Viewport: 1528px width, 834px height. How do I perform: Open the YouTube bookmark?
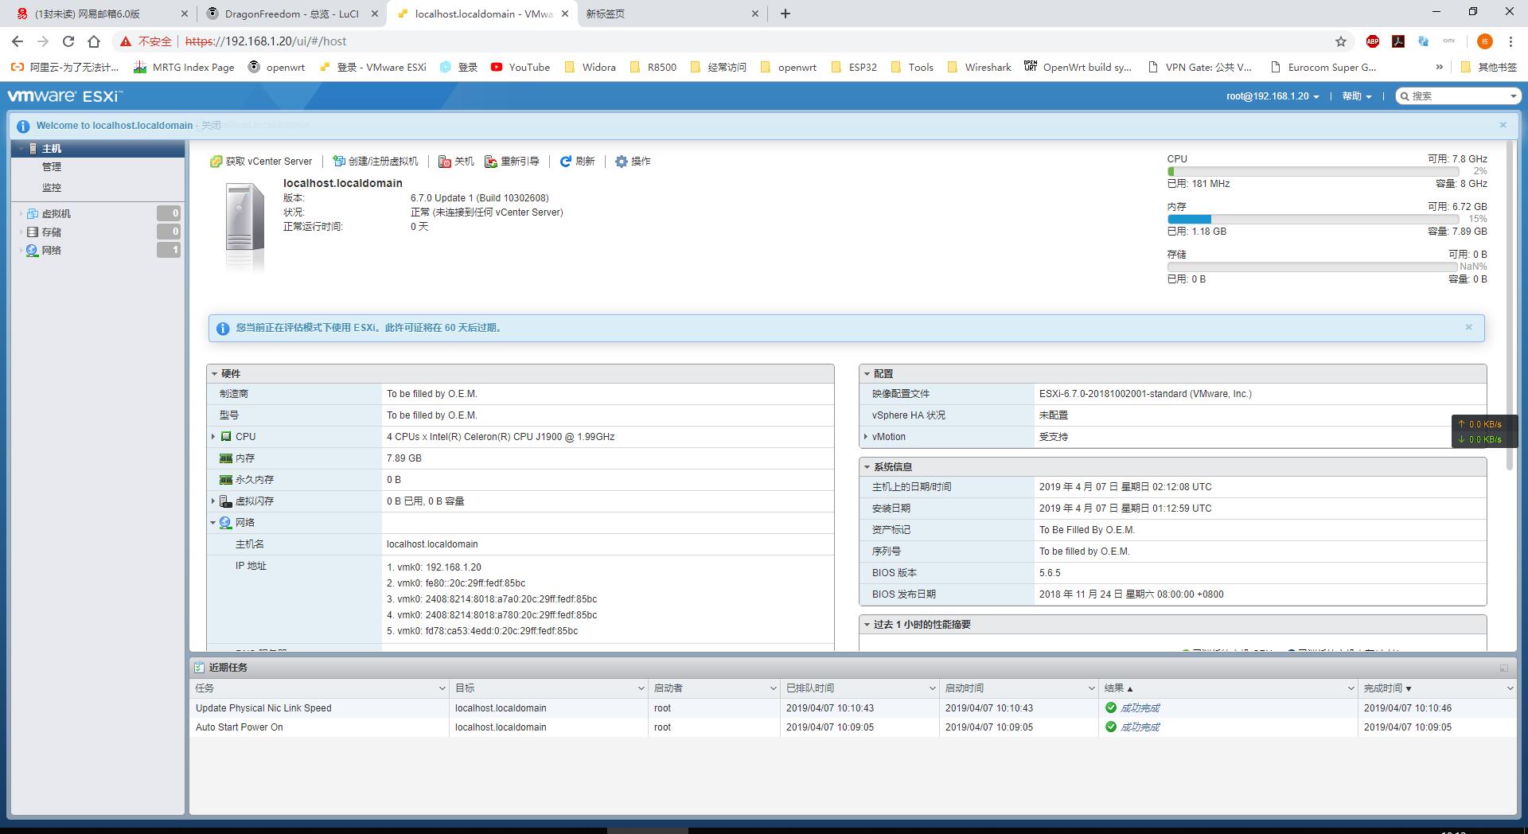pos(520,67)
